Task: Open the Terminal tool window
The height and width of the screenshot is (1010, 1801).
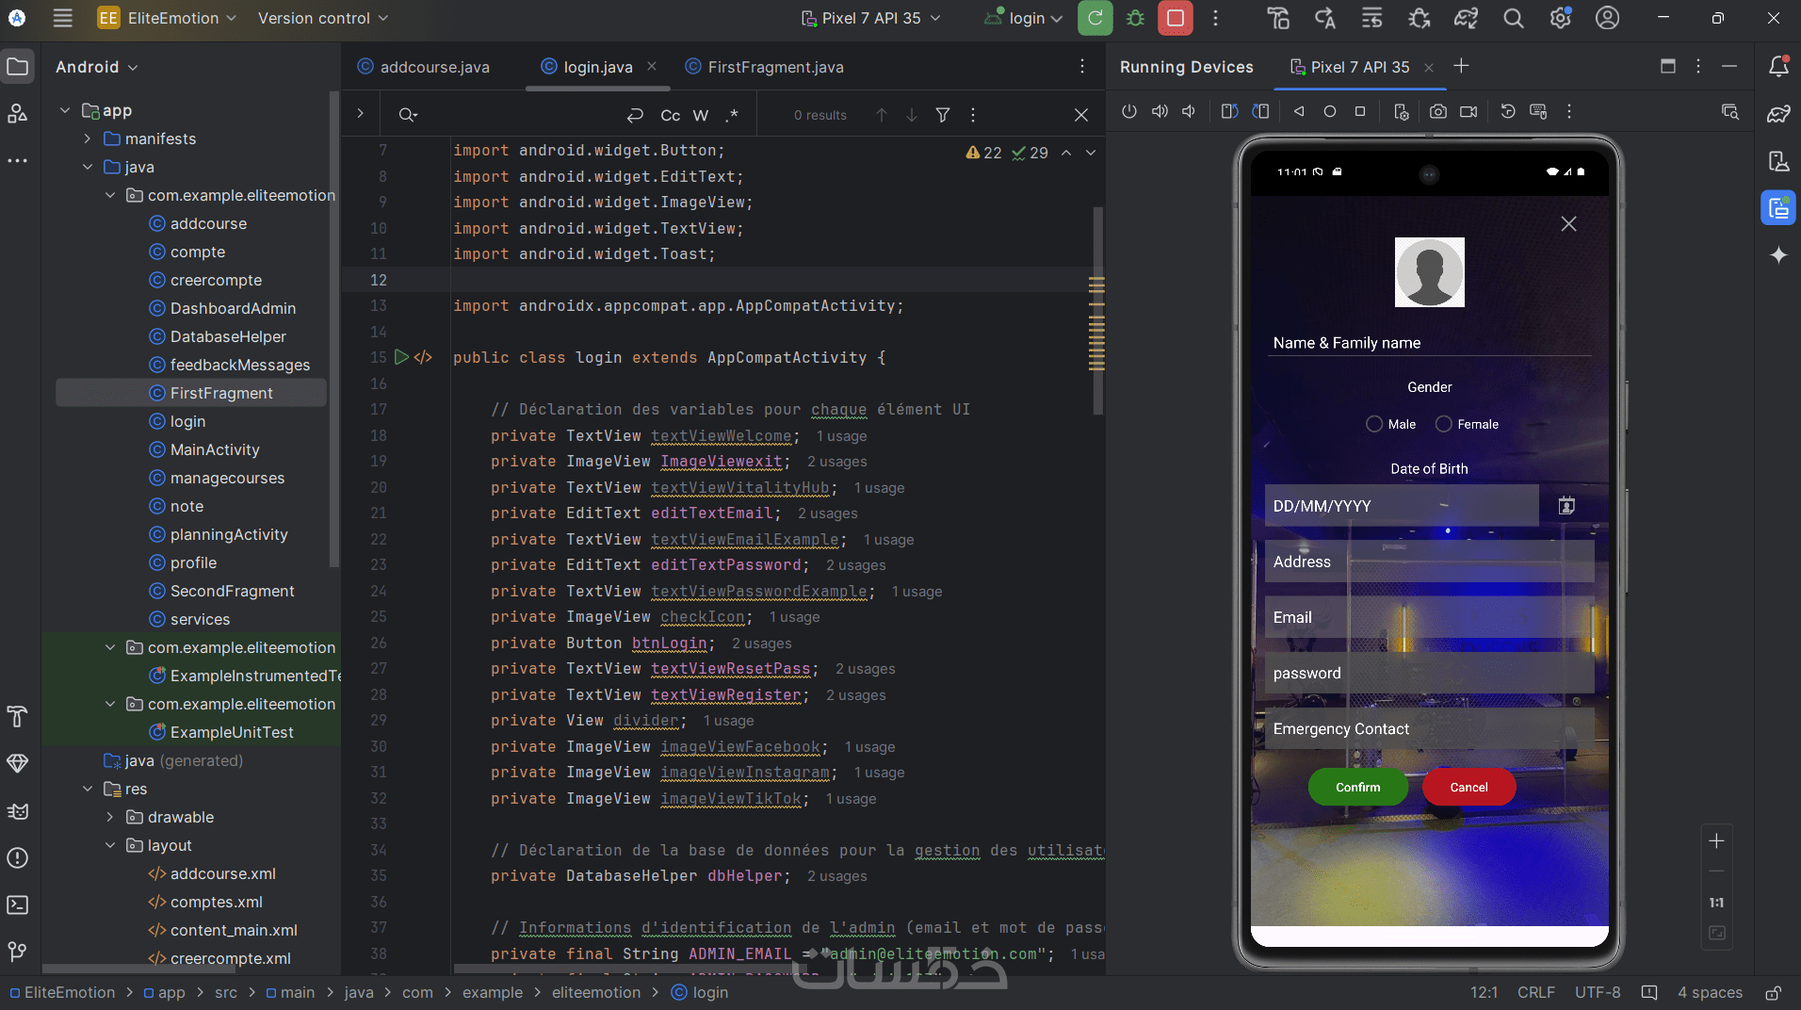Action: [18, 904]
